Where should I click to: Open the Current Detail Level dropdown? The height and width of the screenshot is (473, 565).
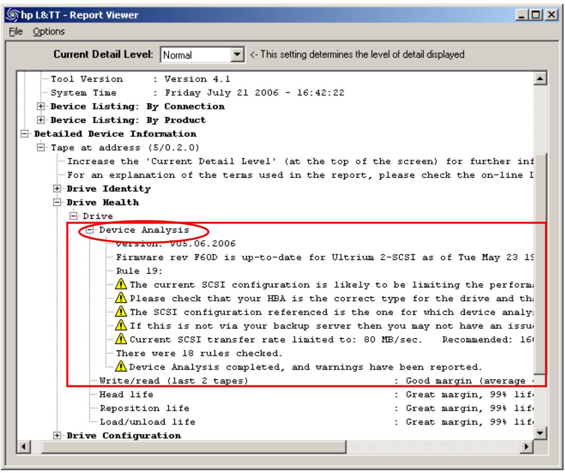pyautogui.click(x=237, y=55)
